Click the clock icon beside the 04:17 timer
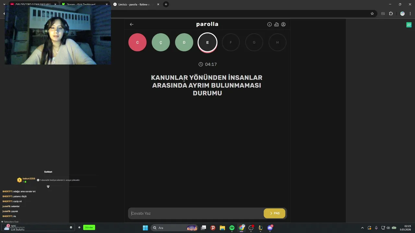 [201, 64]
